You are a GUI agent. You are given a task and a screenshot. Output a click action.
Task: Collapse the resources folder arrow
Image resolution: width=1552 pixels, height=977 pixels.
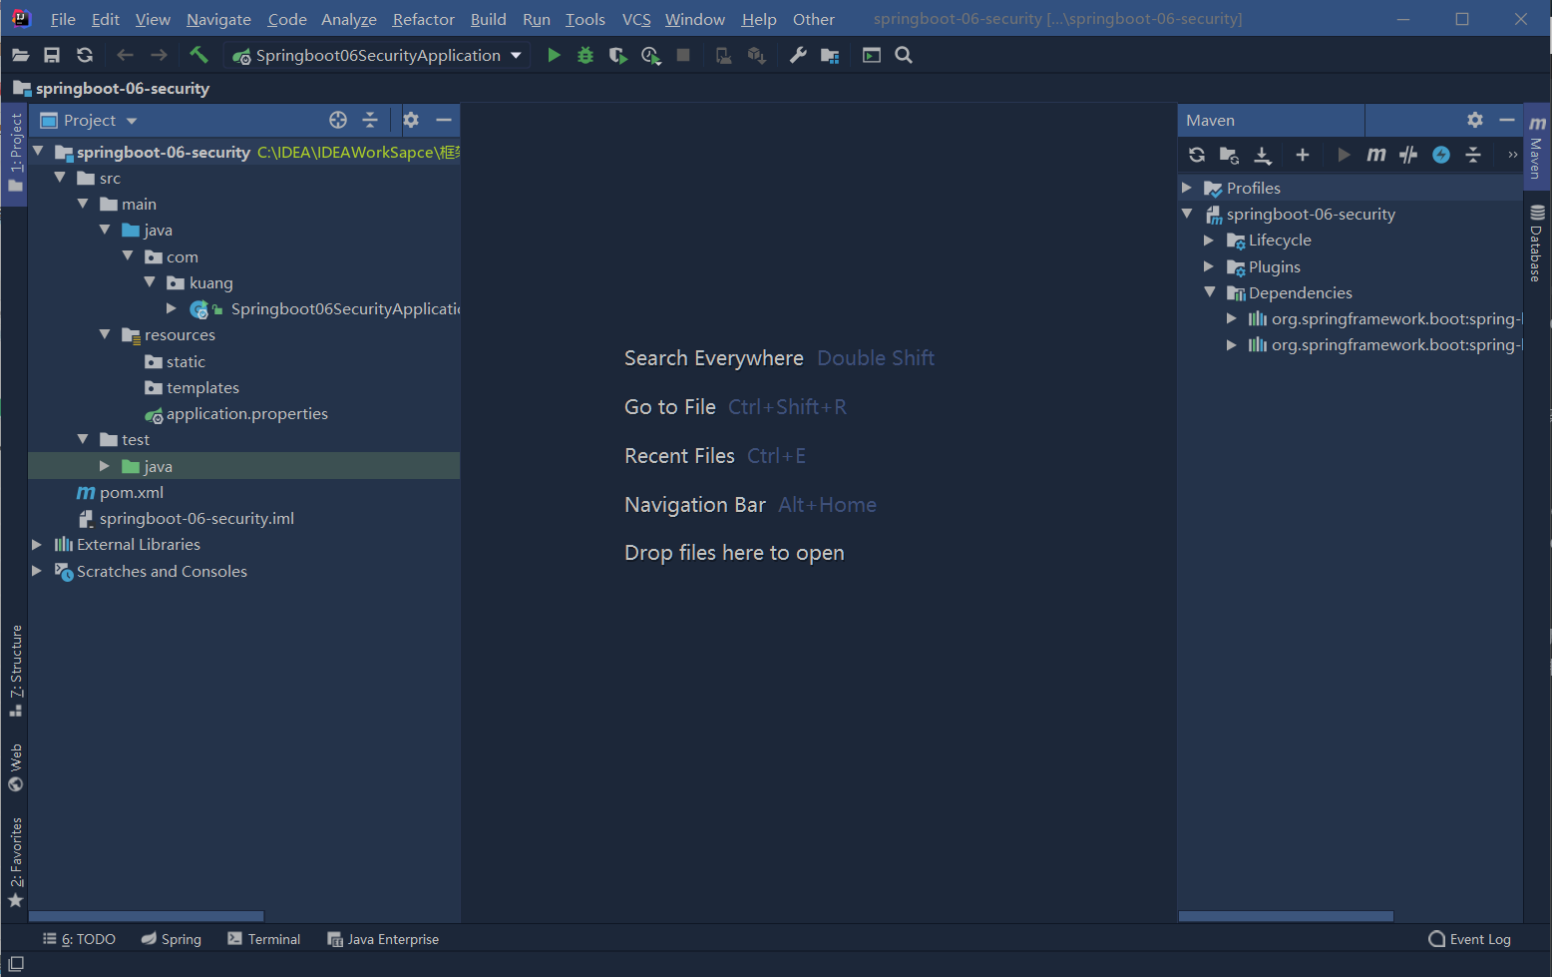click(x=105, y=334)
